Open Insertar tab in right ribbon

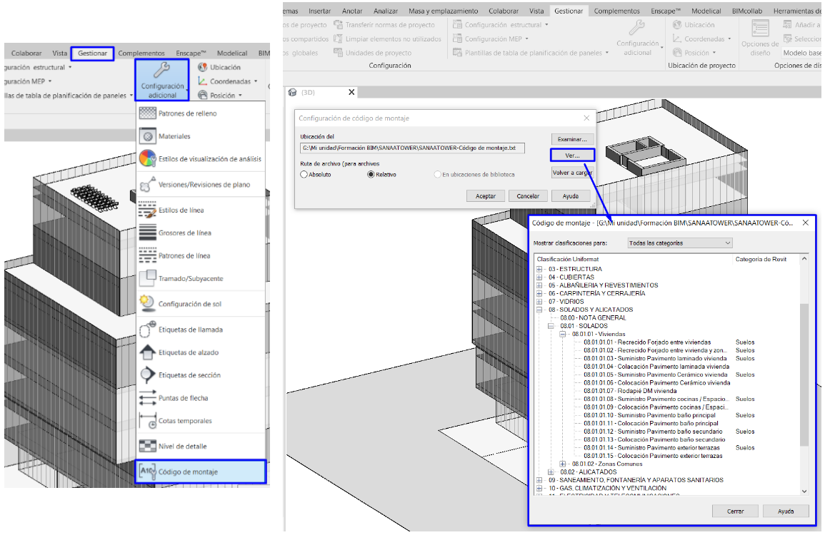pyautogui.click(x=319, y=11)
